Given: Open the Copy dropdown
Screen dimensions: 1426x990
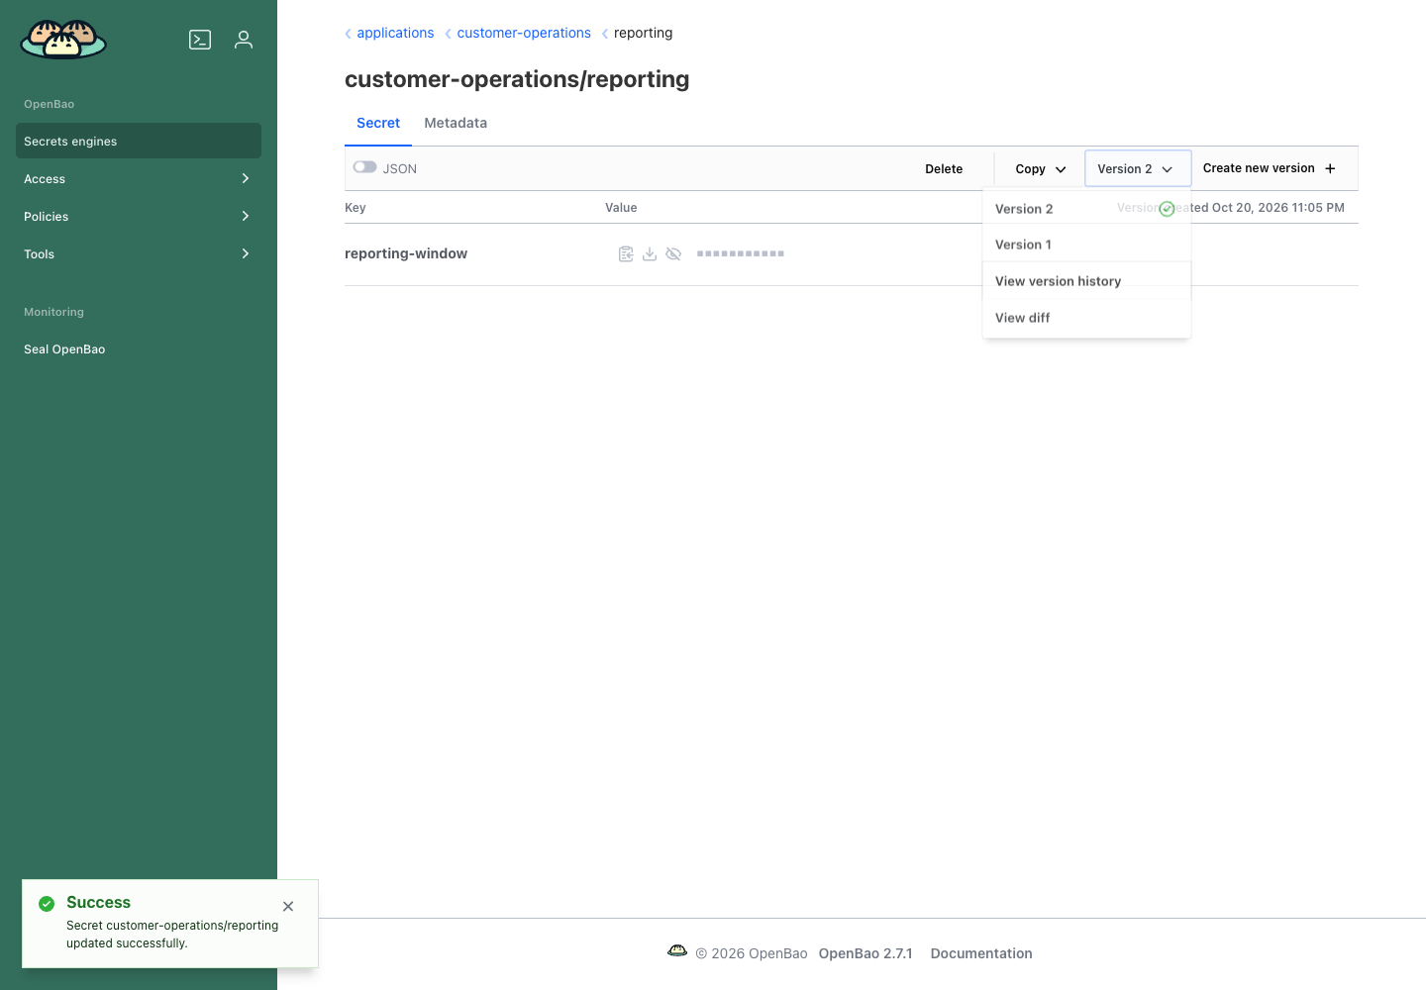Looking at the screenshot, I should point(1040,169).
